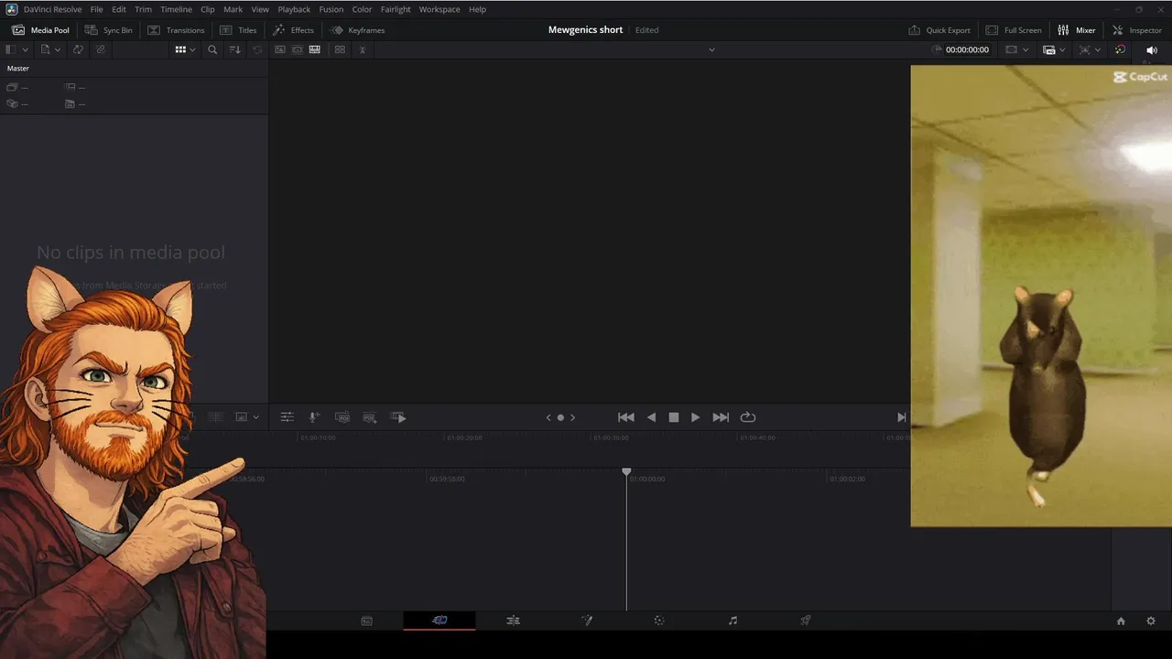Open bin list layout dropdown
This screenshot has width=1172, height=659.
16,49
